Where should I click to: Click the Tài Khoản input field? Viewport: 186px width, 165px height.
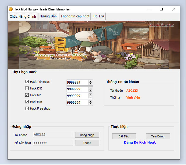pyautogui.click(x=53, y=135)
